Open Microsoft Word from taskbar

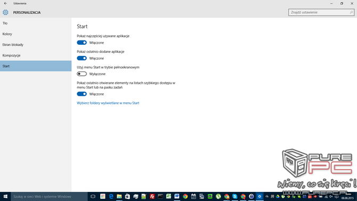pos(177,196)
